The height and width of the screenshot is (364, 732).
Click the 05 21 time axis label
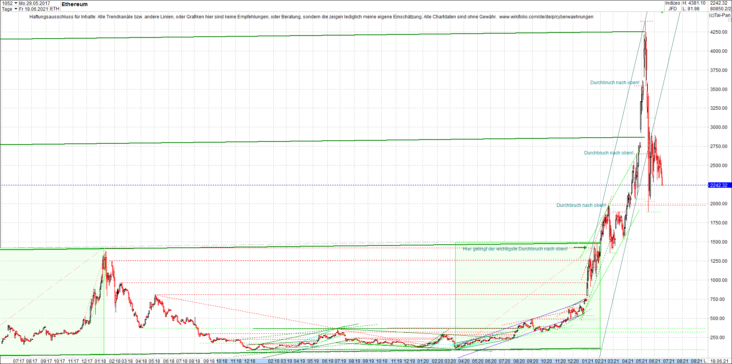(642, 361)
